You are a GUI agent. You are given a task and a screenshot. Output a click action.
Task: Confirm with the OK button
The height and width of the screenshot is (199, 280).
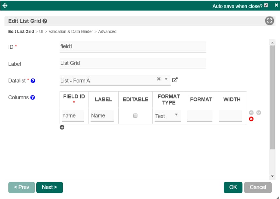pos(233,187)
